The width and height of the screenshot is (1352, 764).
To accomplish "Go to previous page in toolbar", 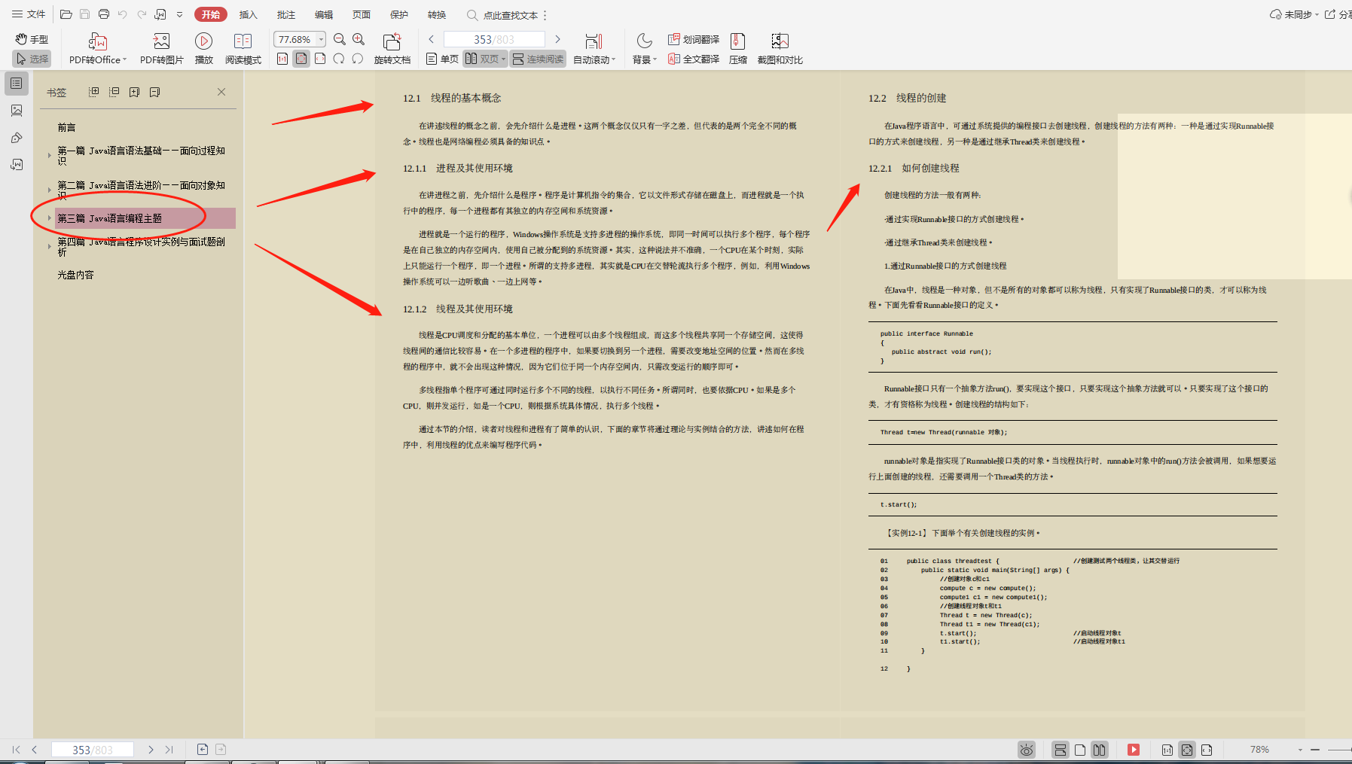I will [x=432, y=39].
